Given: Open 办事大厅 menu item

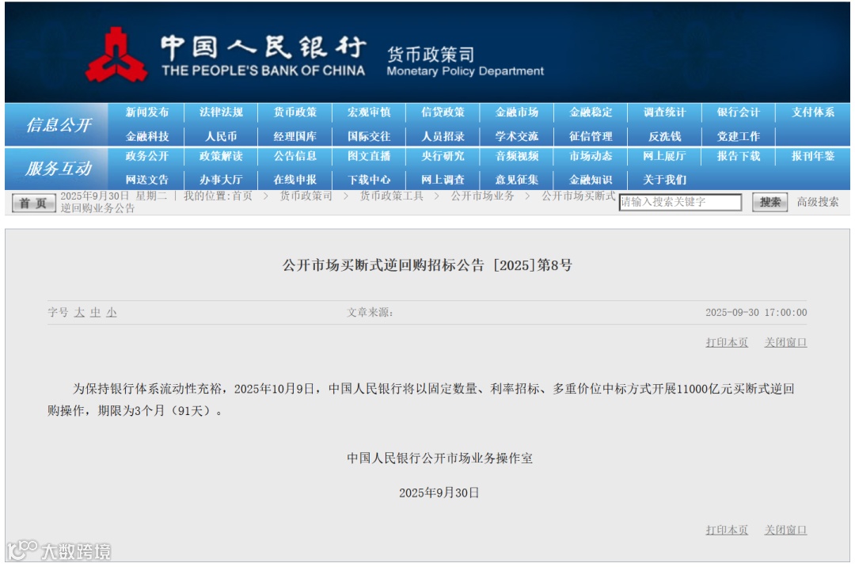Looking at the screenshot, I should [221, 180].
